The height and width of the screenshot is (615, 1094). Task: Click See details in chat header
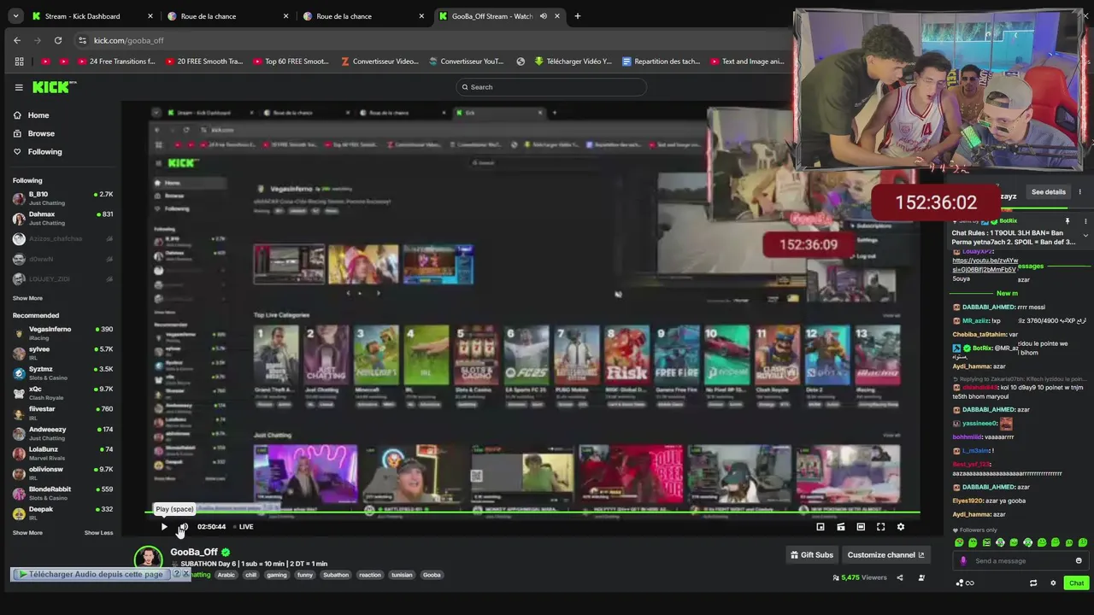pyautogui.click(x=1048, y=192)
